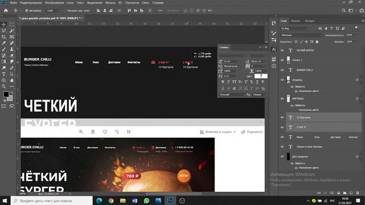Click the Windows taskbar search box
This screenshot has width=365, height=205.
[52, 200]
